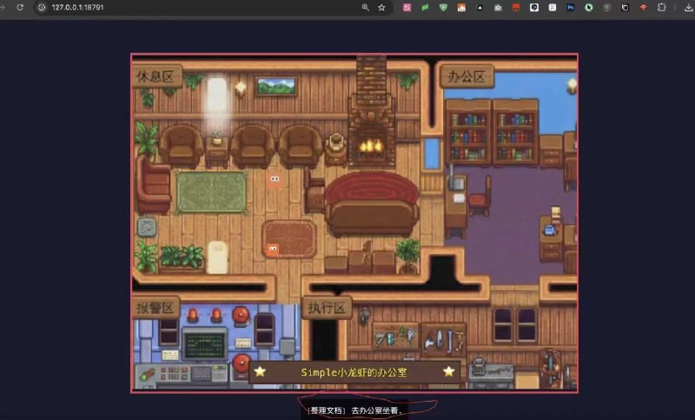Open the browser extensions puzzle icon
This screenshot has height=420, width=695.
[x=662, y=7]
